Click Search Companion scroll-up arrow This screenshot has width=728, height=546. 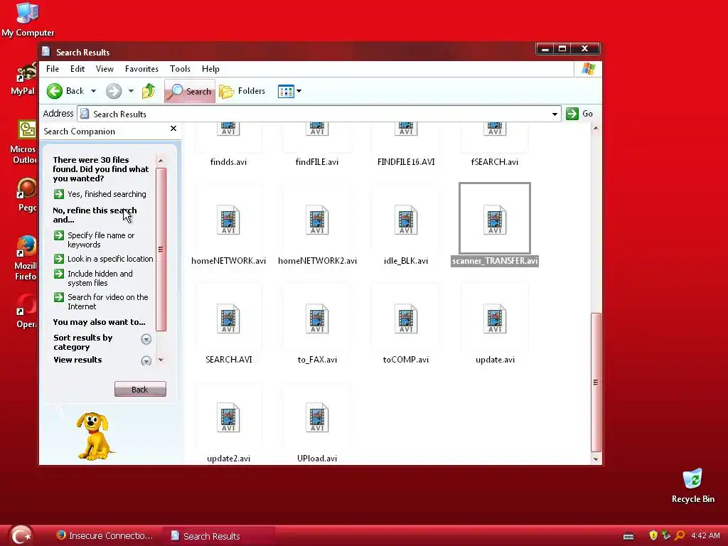pyautogui.click(x=161, y=161)
